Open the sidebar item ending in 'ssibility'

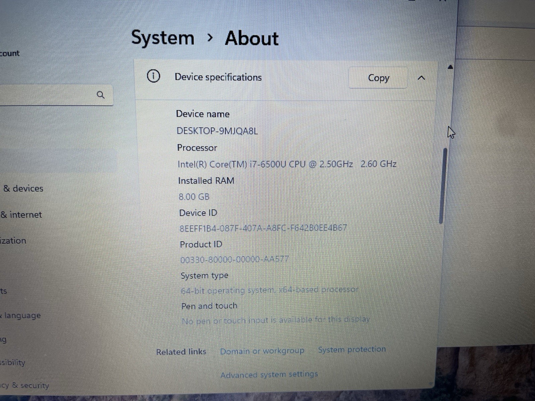click(13, 362)
